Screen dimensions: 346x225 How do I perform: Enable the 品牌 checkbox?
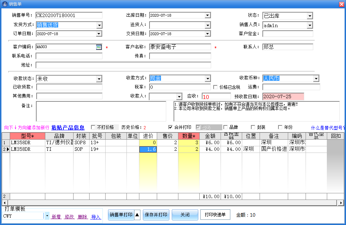pos(225,127)
